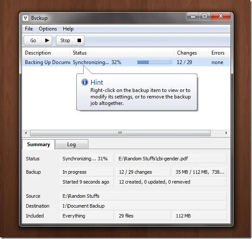The image size is (252, 239).
Task: Switch to the Log tab
Action: click(72, 144)
